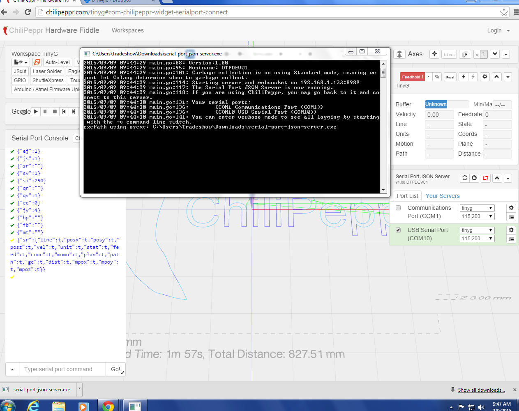
Task: Toggle the in/mm units button
Action: (x=449, y=54)
